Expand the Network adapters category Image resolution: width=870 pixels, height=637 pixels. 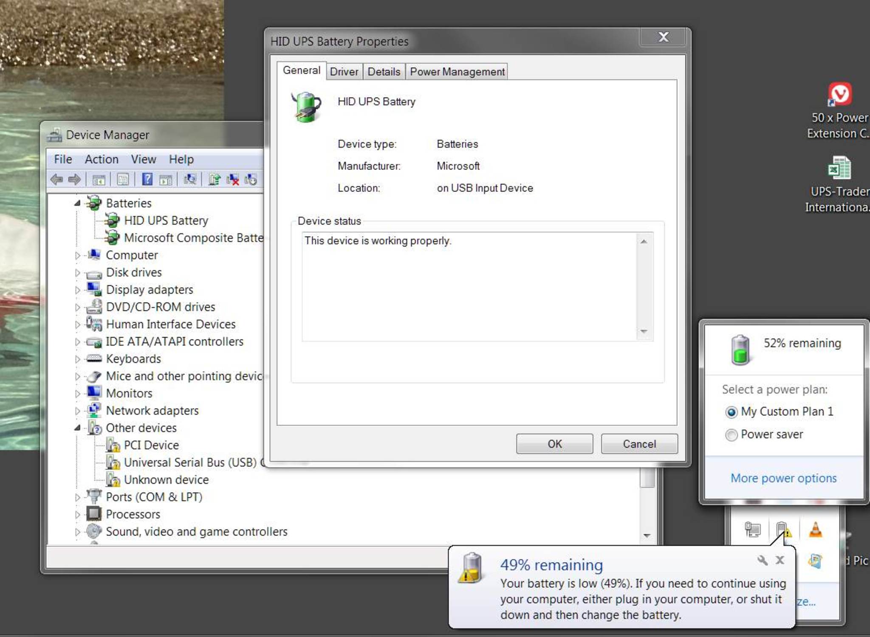[x=77, y=411]
